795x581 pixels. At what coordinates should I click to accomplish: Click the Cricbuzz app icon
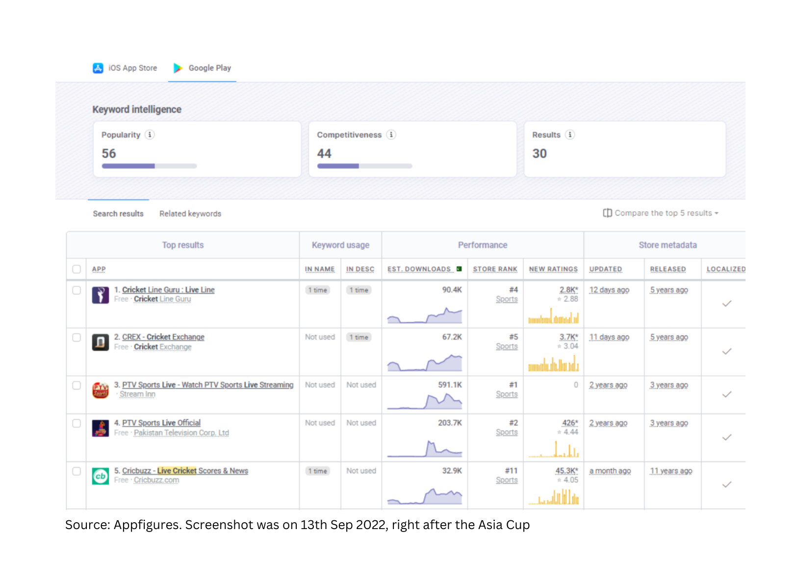coord(100,476)
